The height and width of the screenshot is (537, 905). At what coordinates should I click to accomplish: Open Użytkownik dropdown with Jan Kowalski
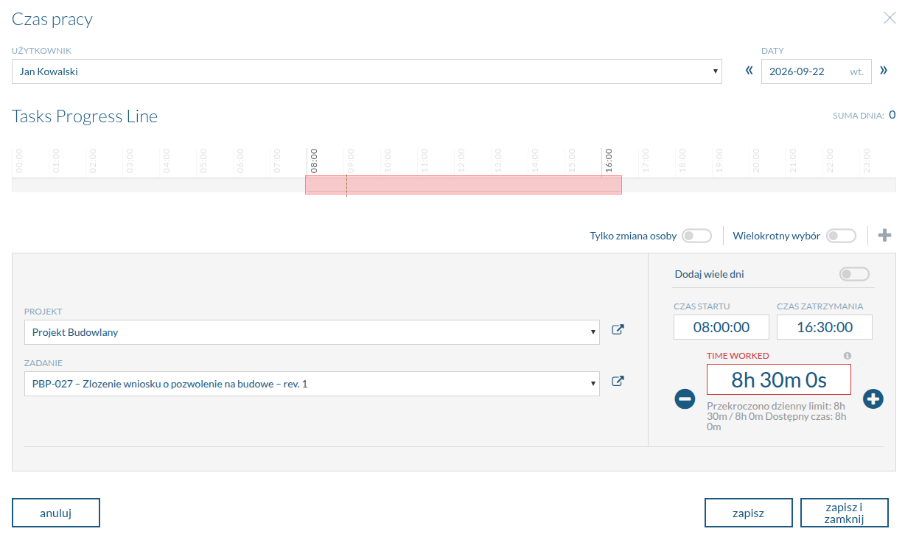point(367,72)
